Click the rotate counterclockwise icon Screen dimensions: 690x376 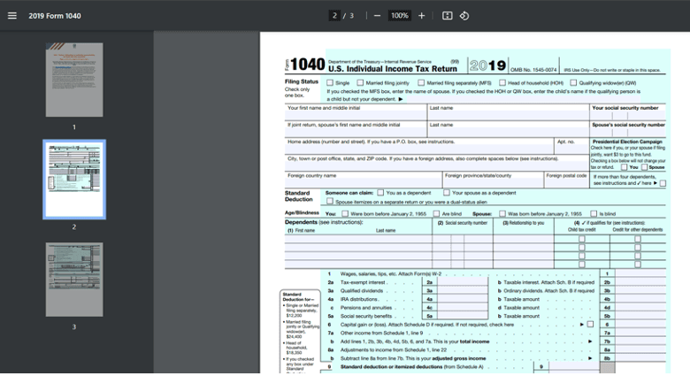tap(464, 16)
